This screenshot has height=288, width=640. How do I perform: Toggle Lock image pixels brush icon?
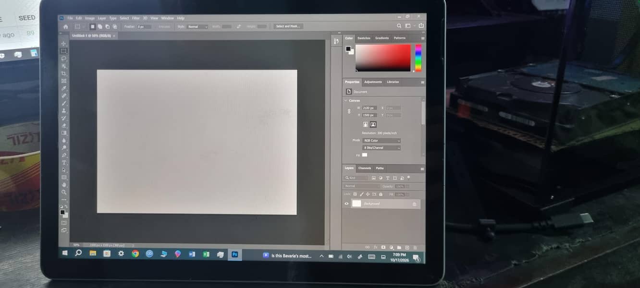pos(361,194)
